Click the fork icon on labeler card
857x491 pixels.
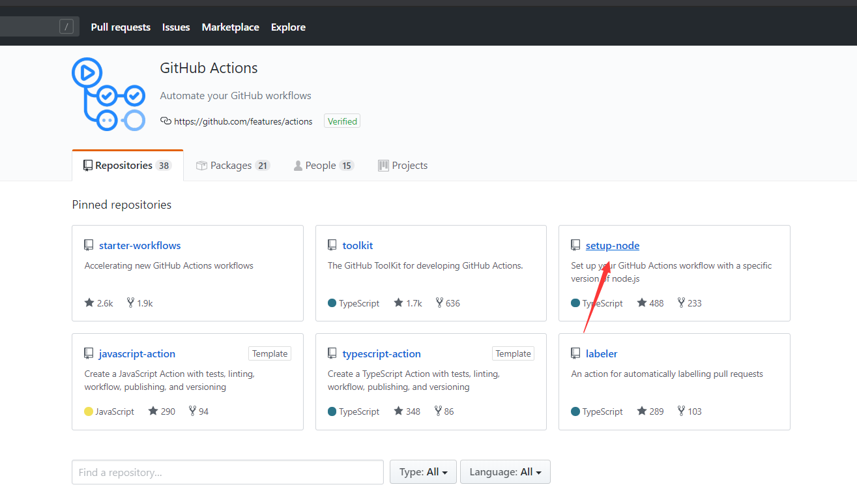pyautogui.click(x=681, y=411)
